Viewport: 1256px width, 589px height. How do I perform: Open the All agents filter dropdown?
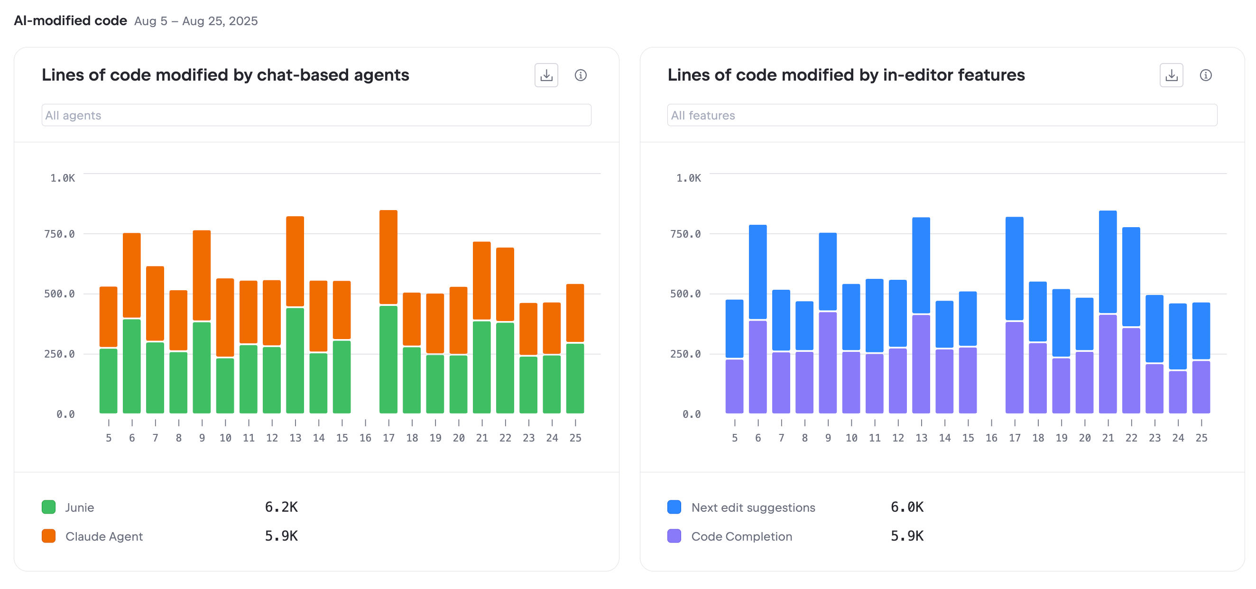316,115
